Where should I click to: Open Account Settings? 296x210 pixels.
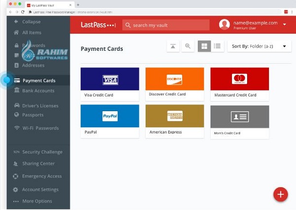click(x=40, y=190)
